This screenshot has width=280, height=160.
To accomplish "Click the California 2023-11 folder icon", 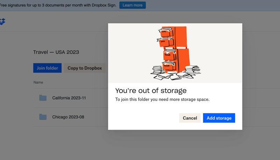I will (43, 98).
